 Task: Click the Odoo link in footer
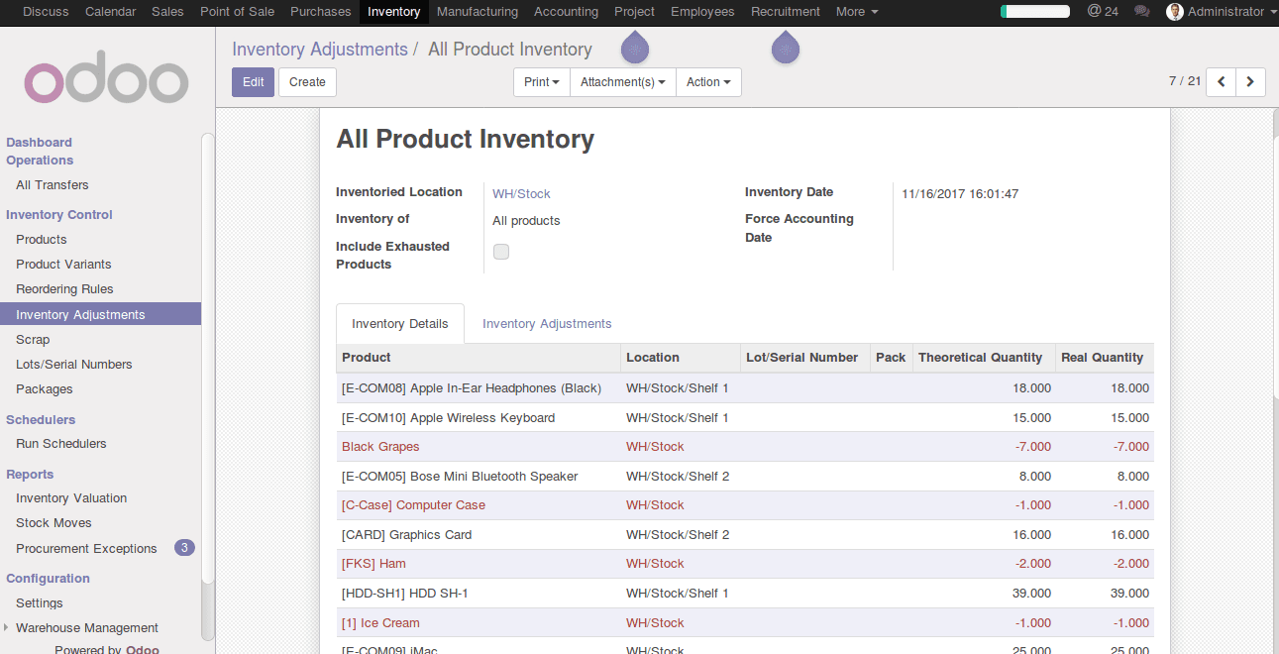coord(143,650)
